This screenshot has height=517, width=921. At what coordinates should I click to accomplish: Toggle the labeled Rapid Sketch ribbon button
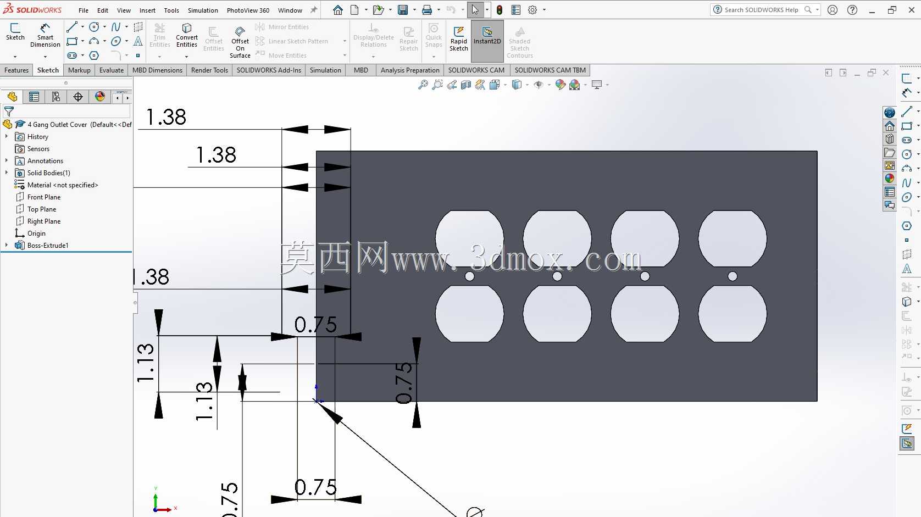459,38
